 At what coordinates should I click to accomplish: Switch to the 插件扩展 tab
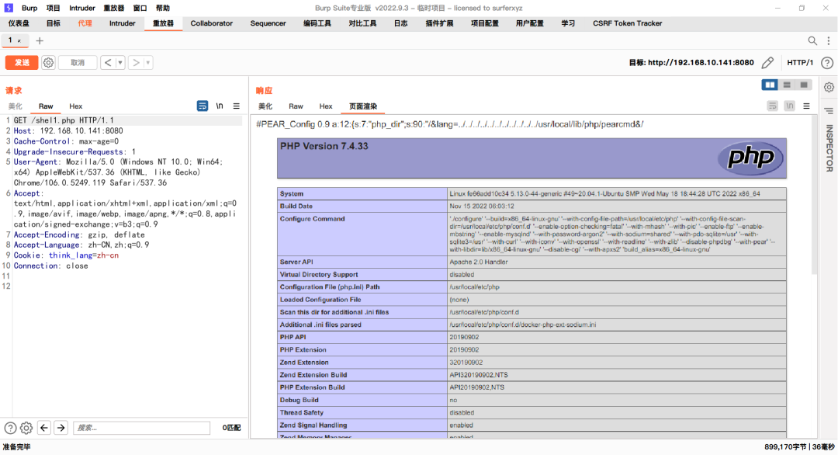click(x=439, y=23)
